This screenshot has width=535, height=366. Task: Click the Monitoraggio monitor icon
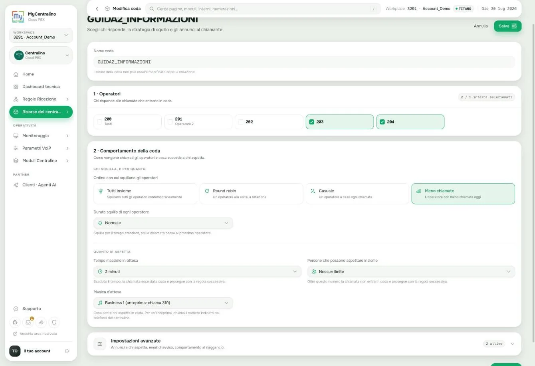(16, 136)
